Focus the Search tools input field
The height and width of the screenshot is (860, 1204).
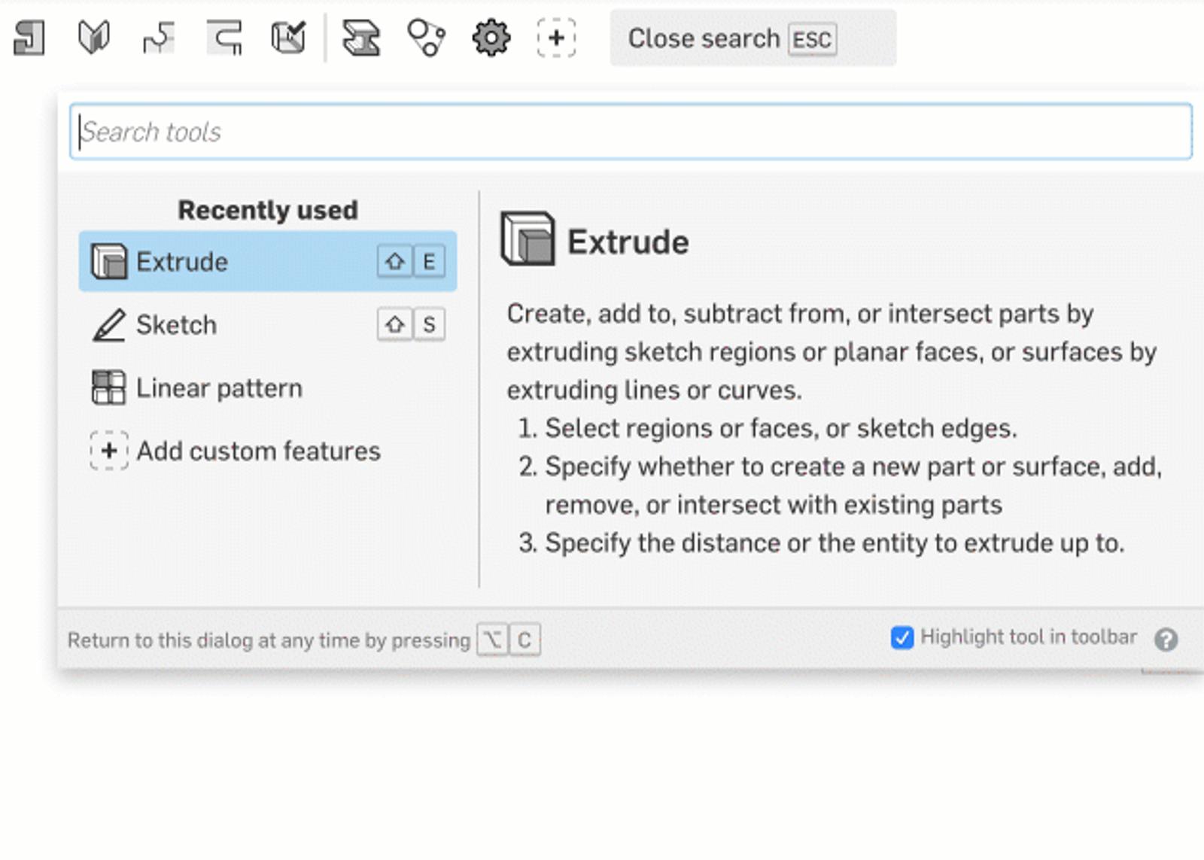pos(631,132)
